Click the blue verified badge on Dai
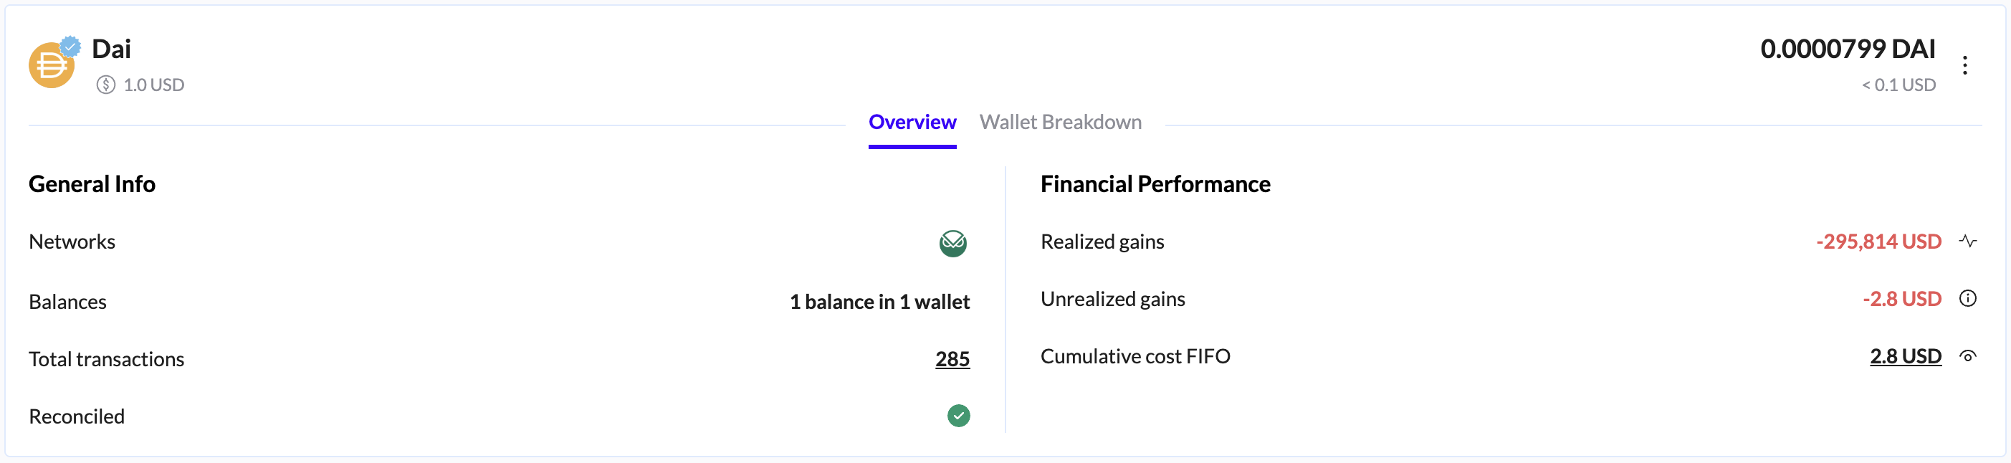2011x463 pixels. tap(71, 46)
